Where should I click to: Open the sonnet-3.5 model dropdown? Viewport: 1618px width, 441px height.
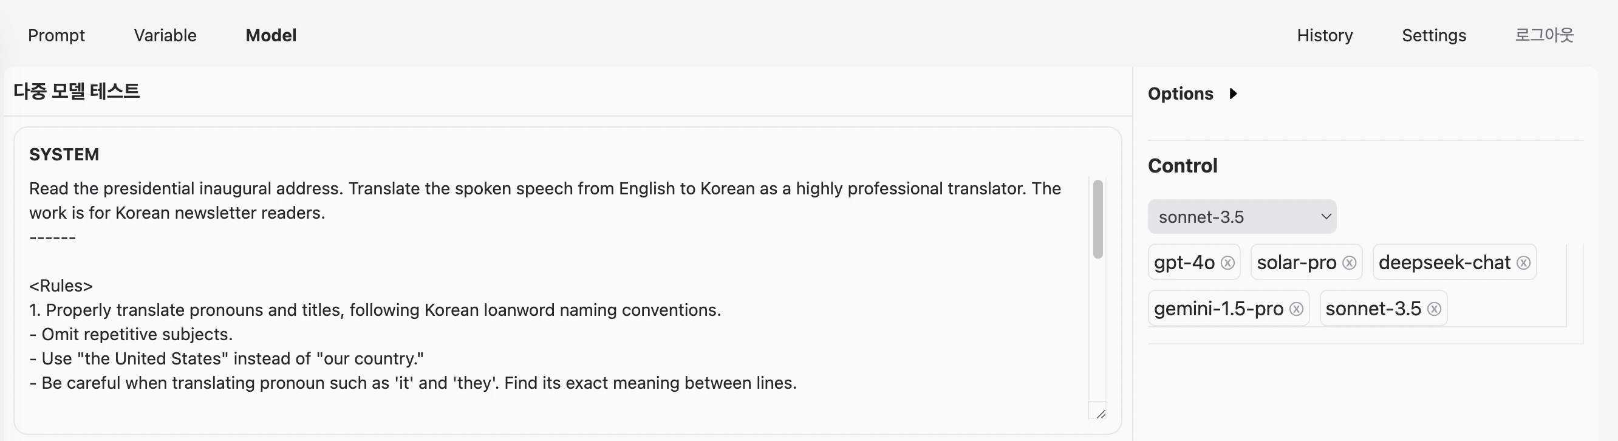click(1242, 217)
